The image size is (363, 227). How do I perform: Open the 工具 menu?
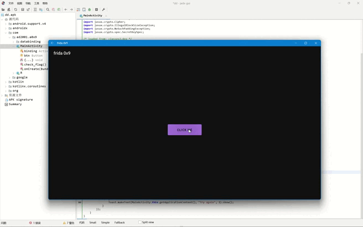pyautogui.click(x=37, y=3)
